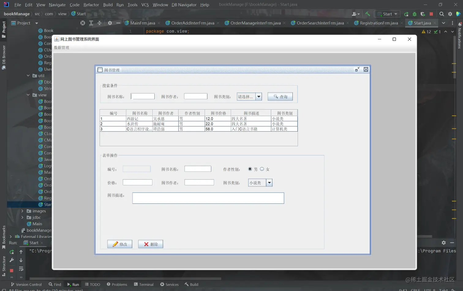Viewport: 463px width, 291px height.
Task: Open Search Everywhere magnifier icon
Action: coord(442,14)
